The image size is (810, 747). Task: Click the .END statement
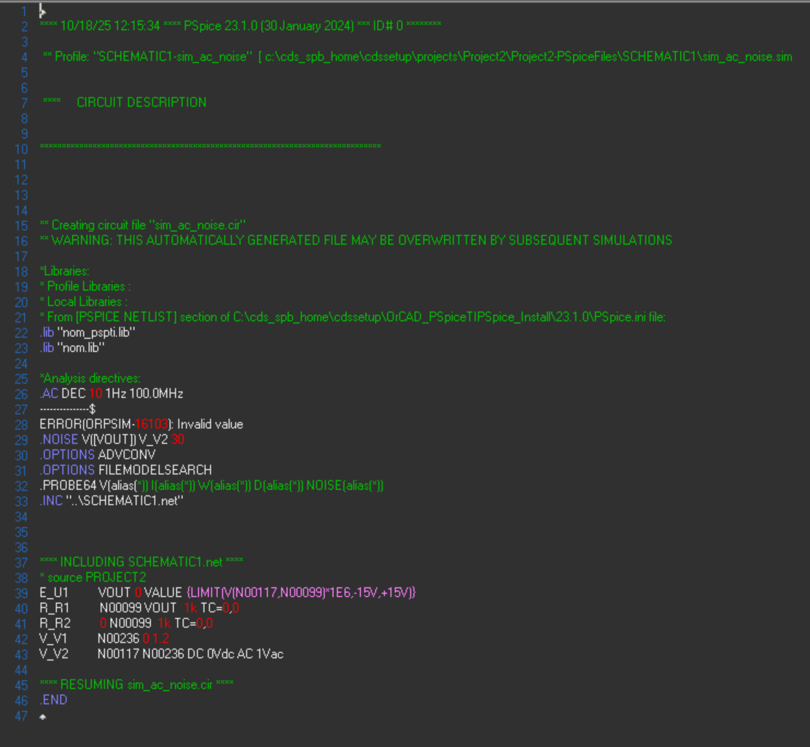point(53,700)
